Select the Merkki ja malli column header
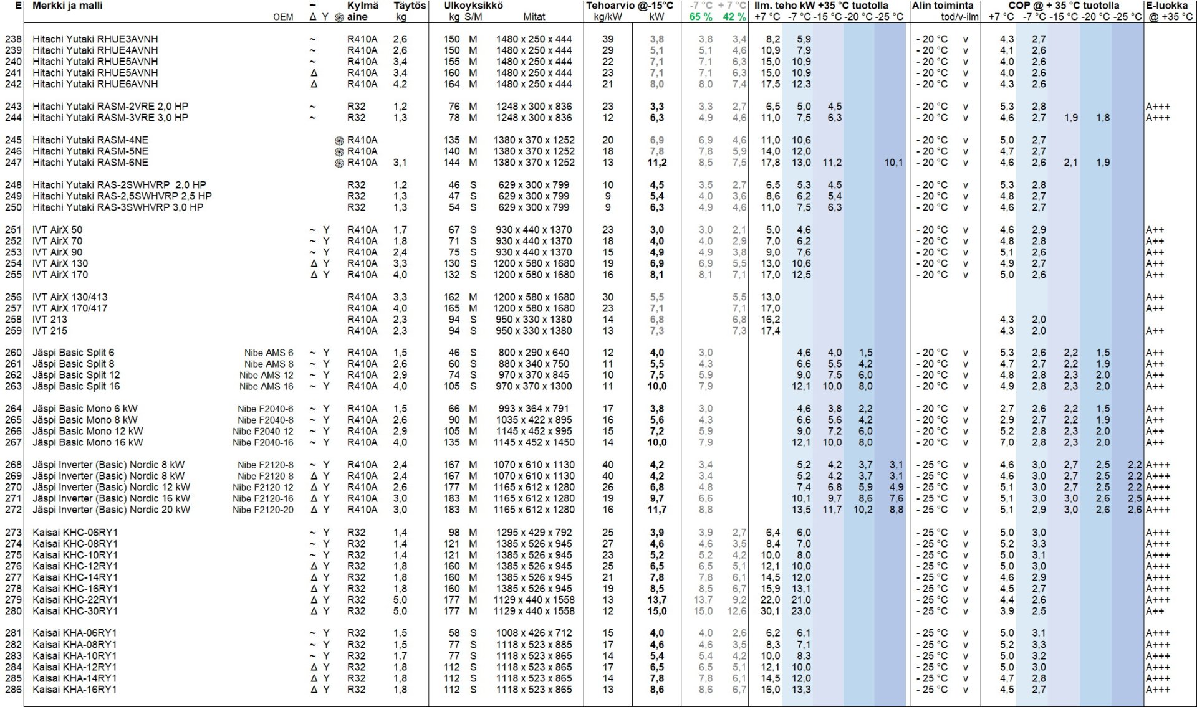 pos(67,6)
